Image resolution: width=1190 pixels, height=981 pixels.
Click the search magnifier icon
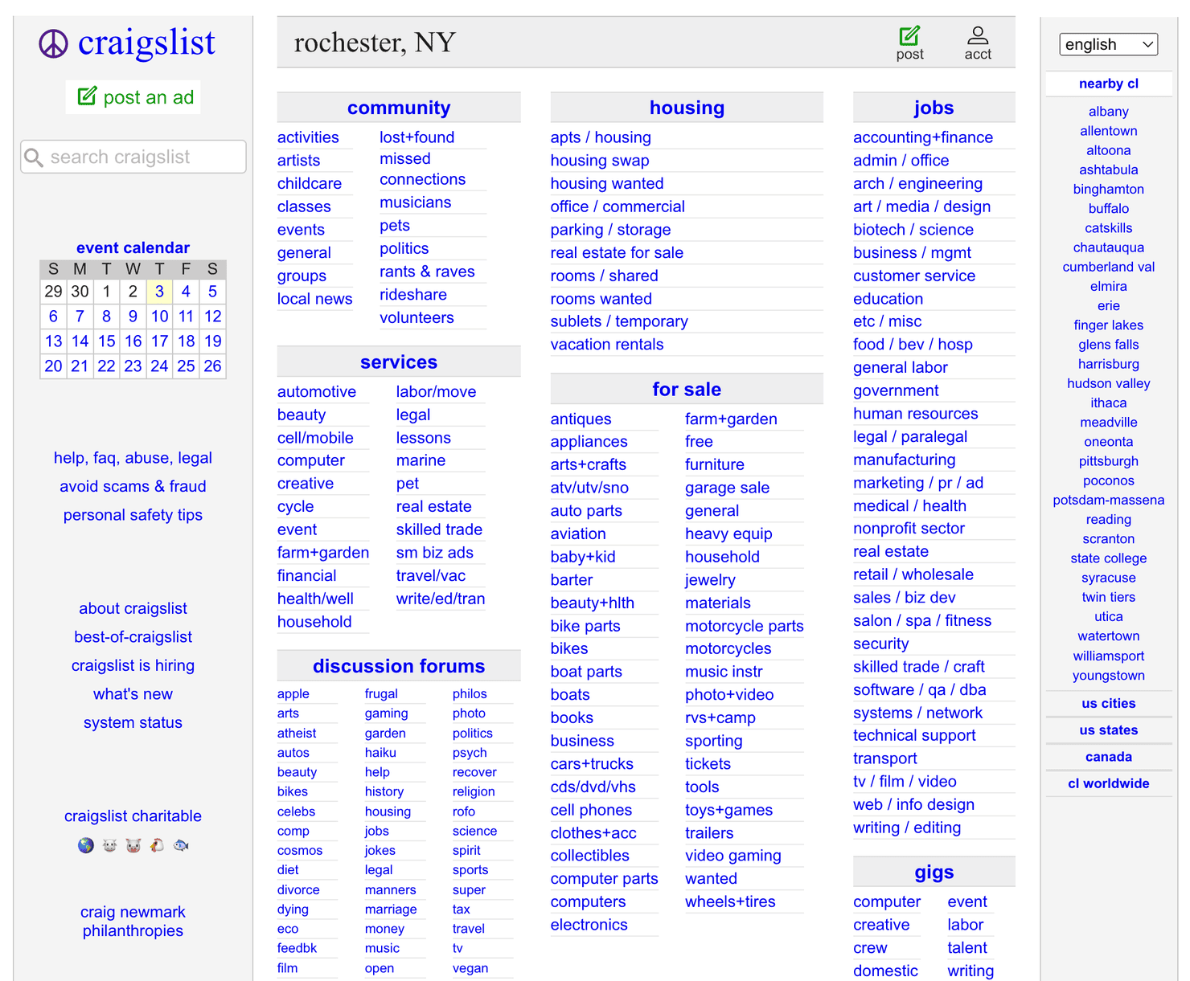point(34,157)
